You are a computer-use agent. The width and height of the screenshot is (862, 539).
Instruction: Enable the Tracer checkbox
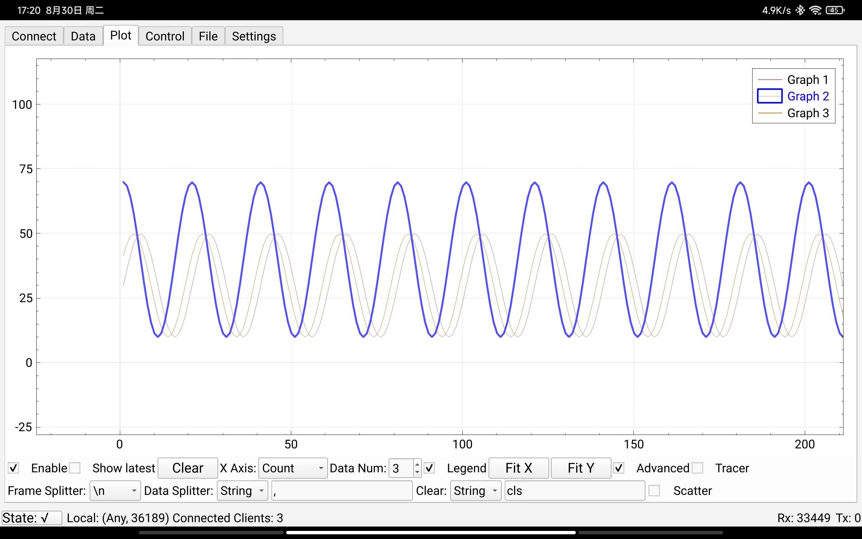tap(697, 468)
